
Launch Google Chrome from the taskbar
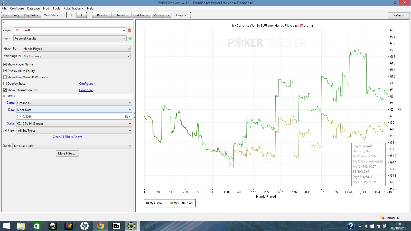coord(100,226)
